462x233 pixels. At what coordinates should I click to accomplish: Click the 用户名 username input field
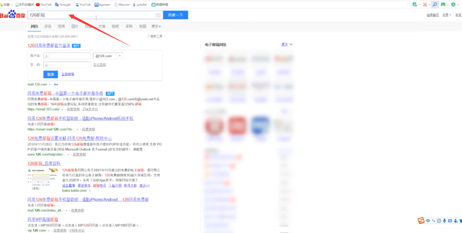tap(67, 56)
